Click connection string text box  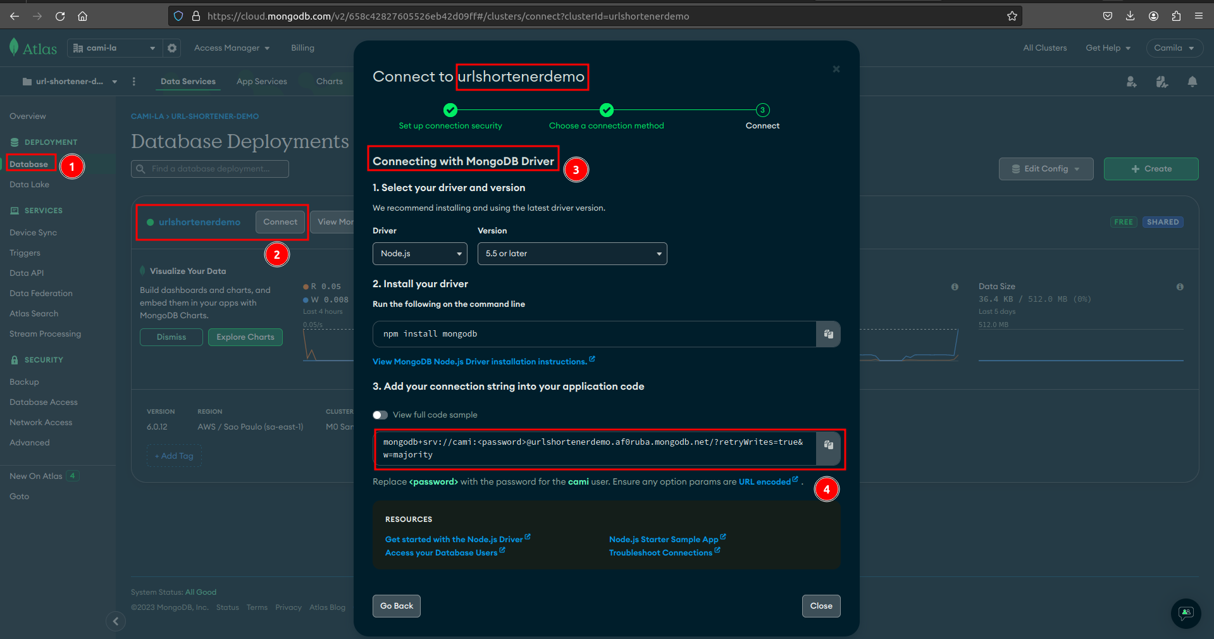(595, 449)
